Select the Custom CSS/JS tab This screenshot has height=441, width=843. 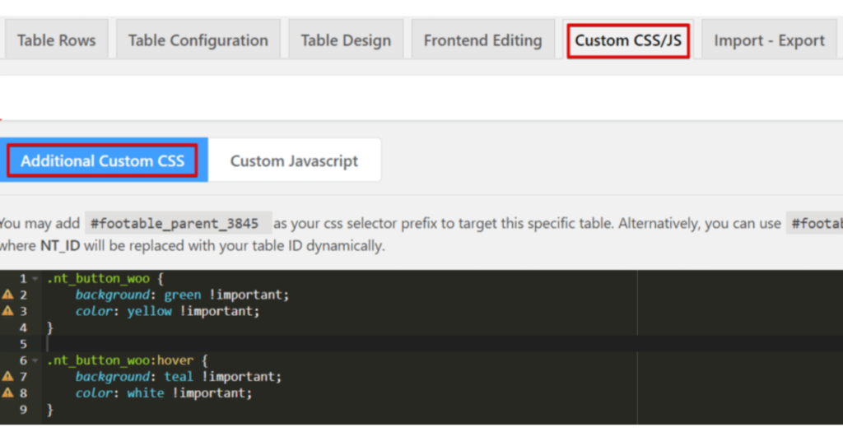(x=628, y=40)
